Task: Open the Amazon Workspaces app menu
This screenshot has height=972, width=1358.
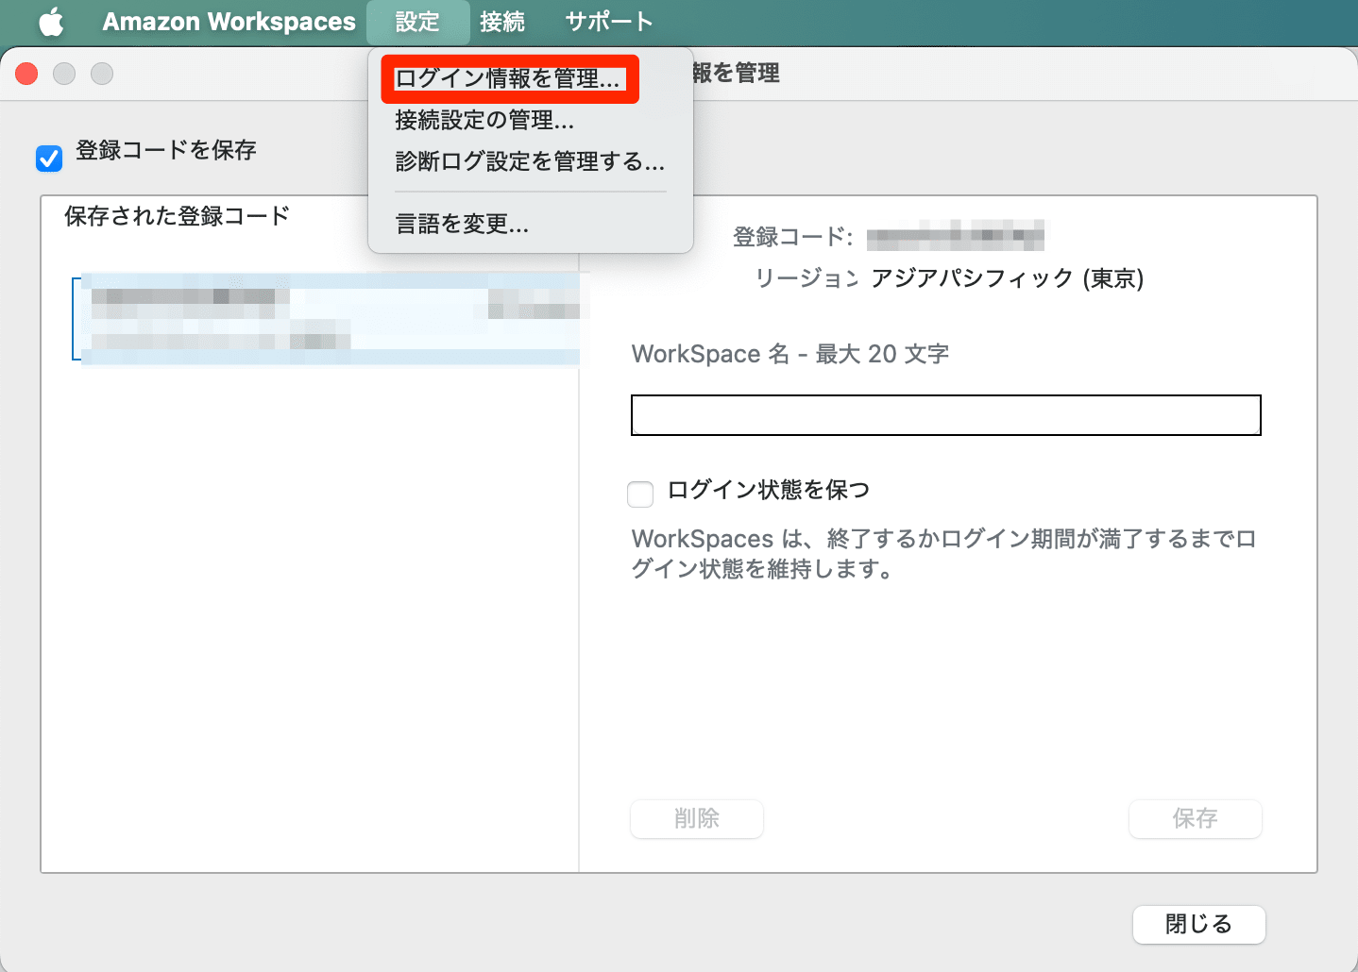Action: [229, 22]
